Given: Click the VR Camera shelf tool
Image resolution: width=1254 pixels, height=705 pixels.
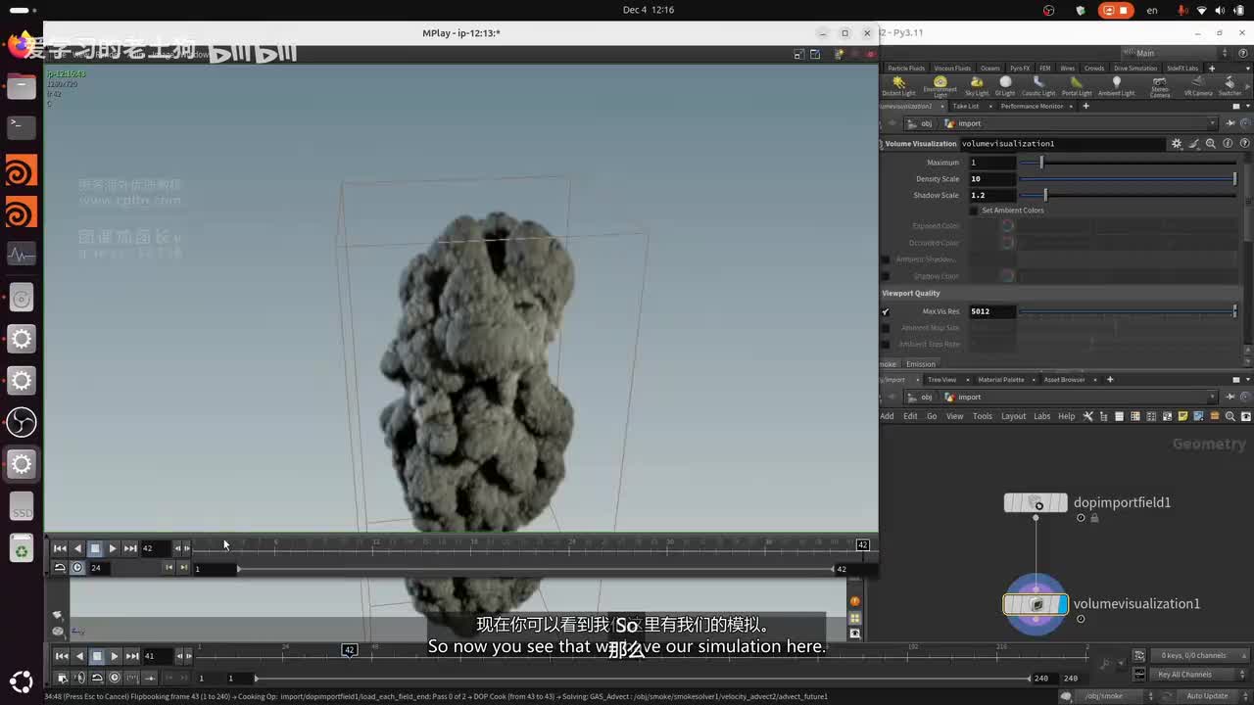Looking at the screenshot, I should [1197, 85].
